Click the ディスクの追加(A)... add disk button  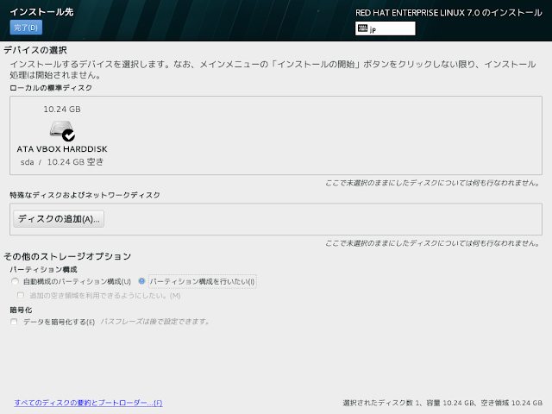tap(59, 219)
